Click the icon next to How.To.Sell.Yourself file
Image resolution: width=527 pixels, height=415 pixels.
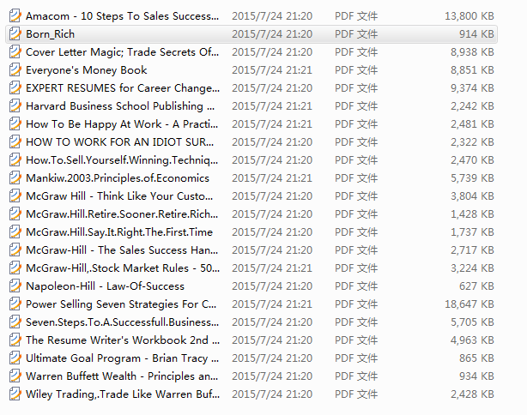coord(15,159)
